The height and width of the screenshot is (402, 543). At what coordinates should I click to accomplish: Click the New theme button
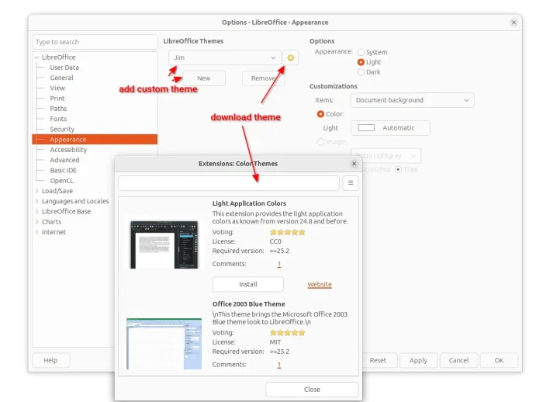203,78
